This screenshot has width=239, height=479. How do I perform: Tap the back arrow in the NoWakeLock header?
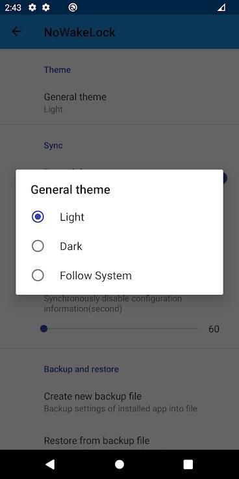[x=16, y=31]
